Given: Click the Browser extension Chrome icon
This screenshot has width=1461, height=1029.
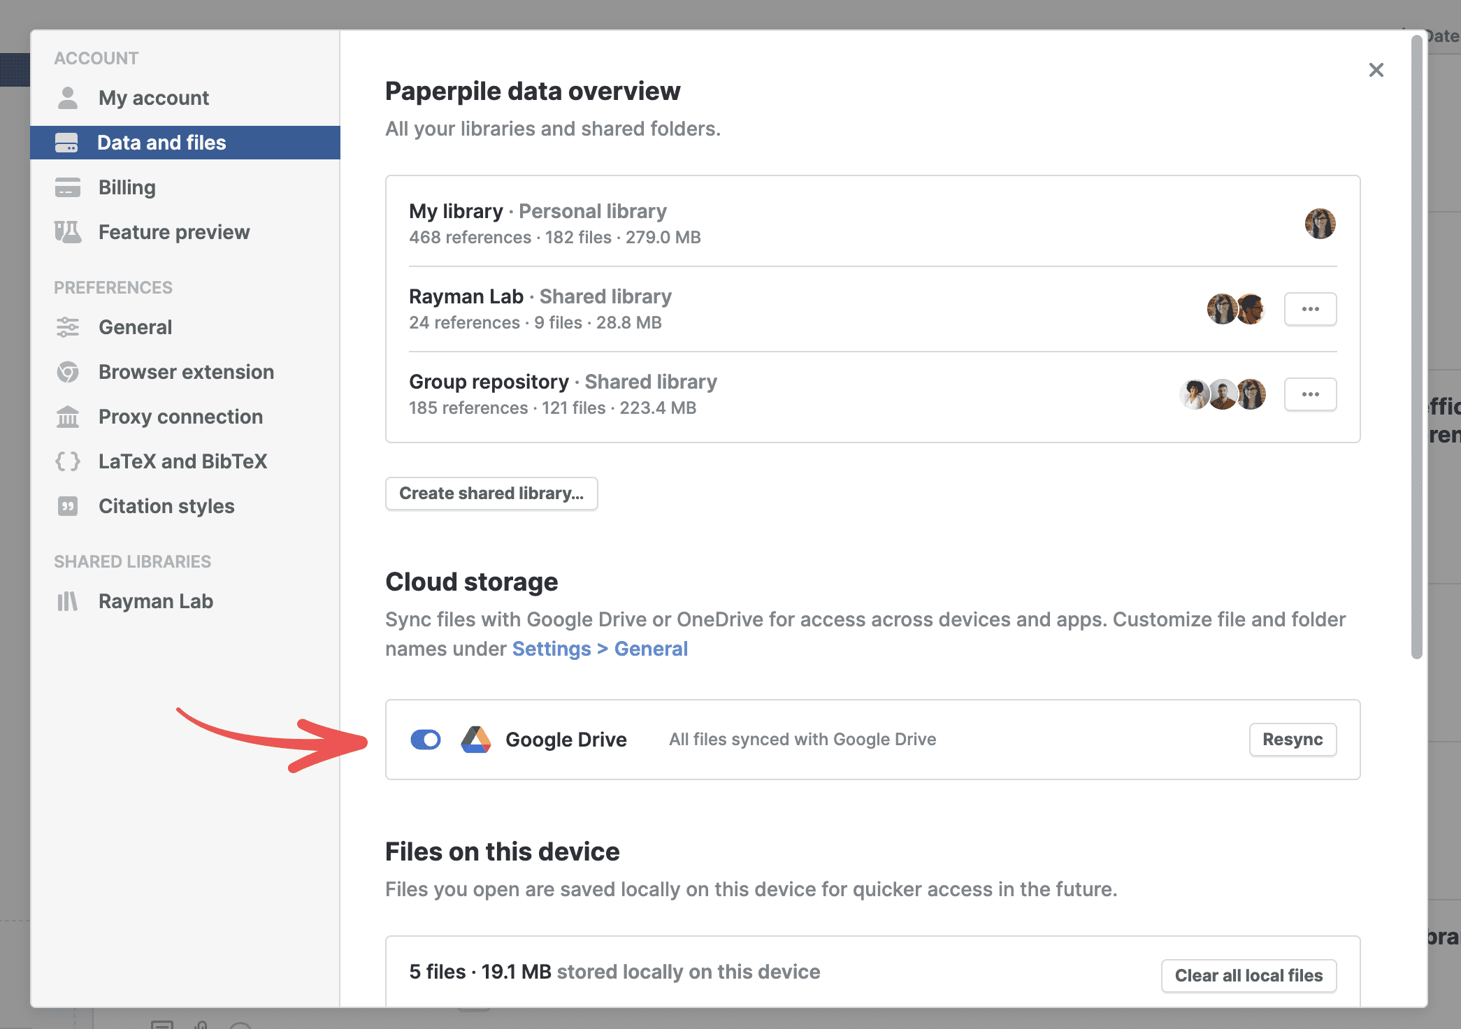Looking at the screenshot, I should 68,372.
